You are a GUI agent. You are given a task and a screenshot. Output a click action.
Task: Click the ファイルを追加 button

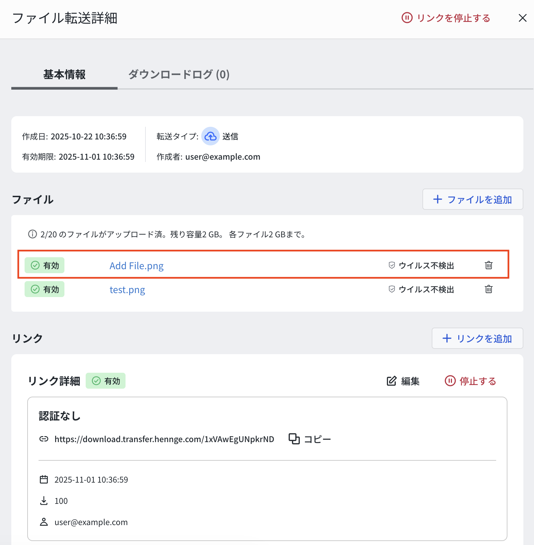point(473,199)
